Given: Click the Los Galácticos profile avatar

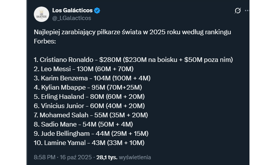Looking at the screenshot, I should [41, 14].
